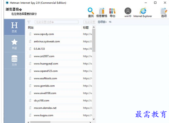The image size is (169, 123).
Task: Select the www.sqsend123.com row
Action: pos(59,71)
